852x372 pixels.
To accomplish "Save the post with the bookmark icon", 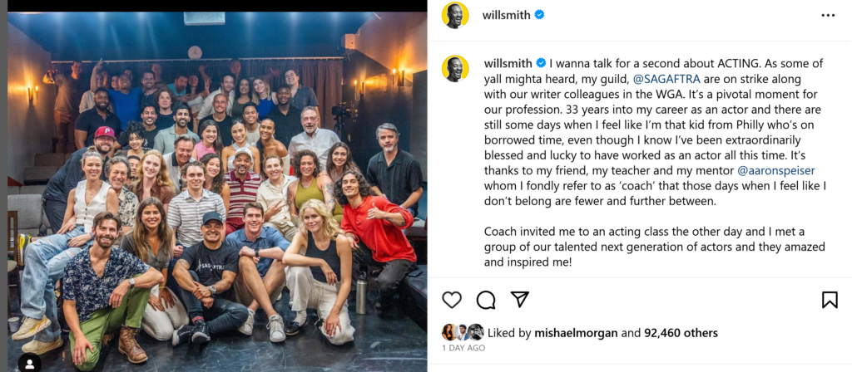I will [830, 300].
